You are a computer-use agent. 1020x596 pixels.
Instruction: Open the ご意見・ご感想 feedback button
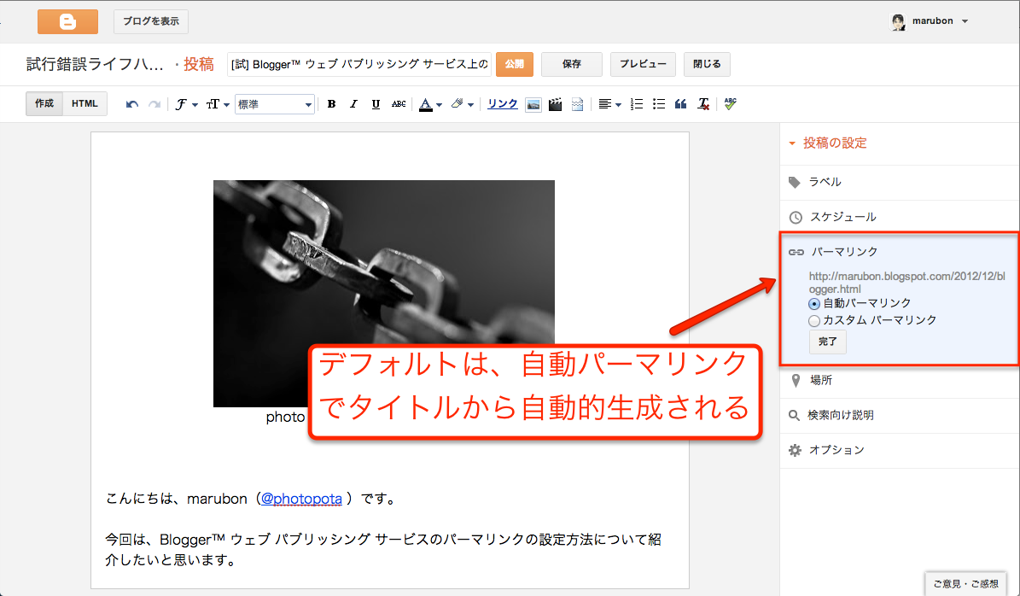pyautogui.click(x=965, y=584)
